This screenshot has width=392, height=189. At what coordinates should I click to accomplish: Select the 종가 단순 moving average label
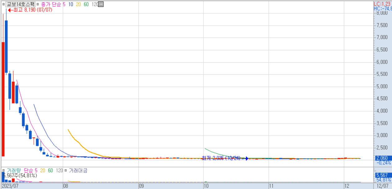tap(51, 4)
